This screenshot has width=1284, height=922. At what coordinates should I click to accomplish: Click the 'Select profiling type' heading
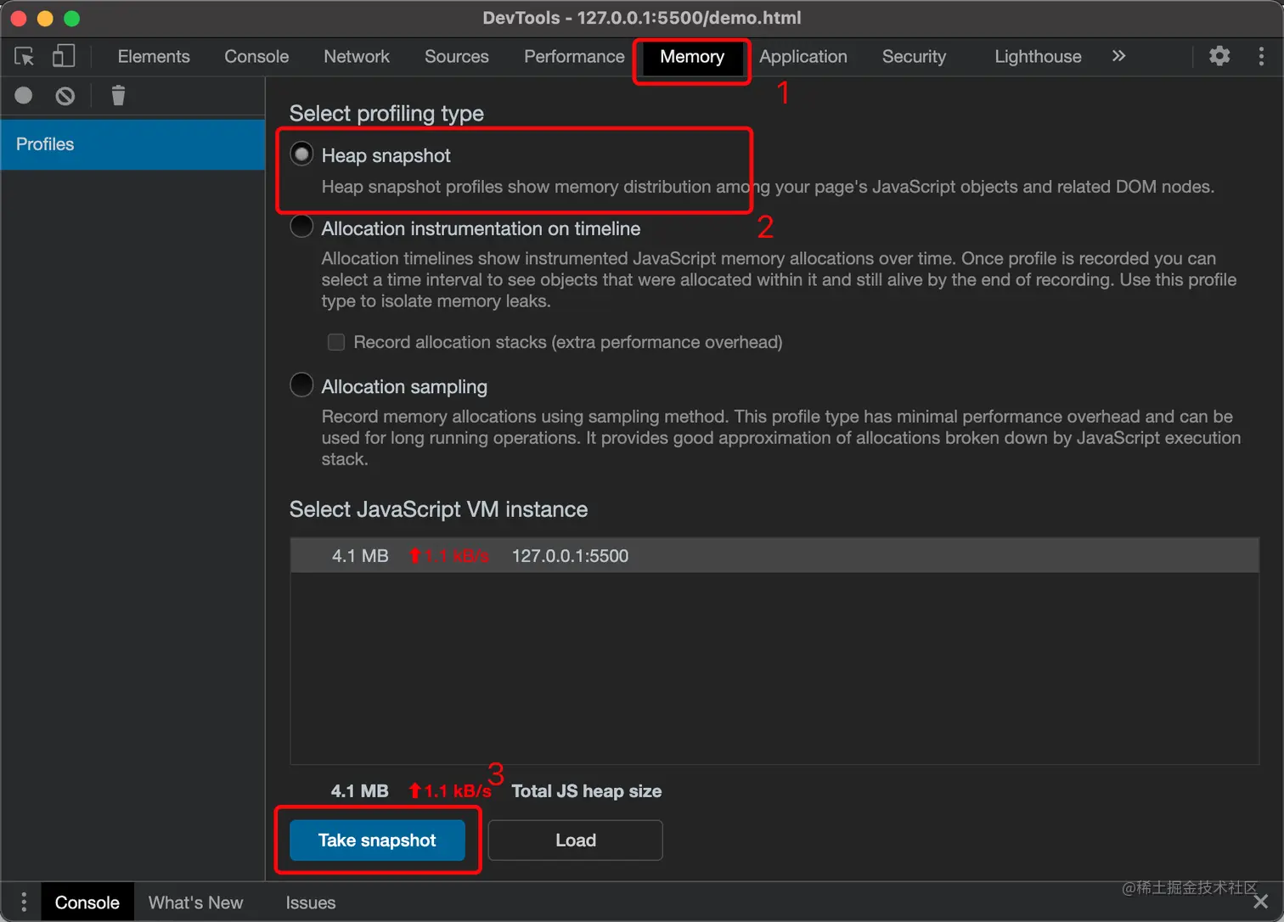(x=386, y=113)
